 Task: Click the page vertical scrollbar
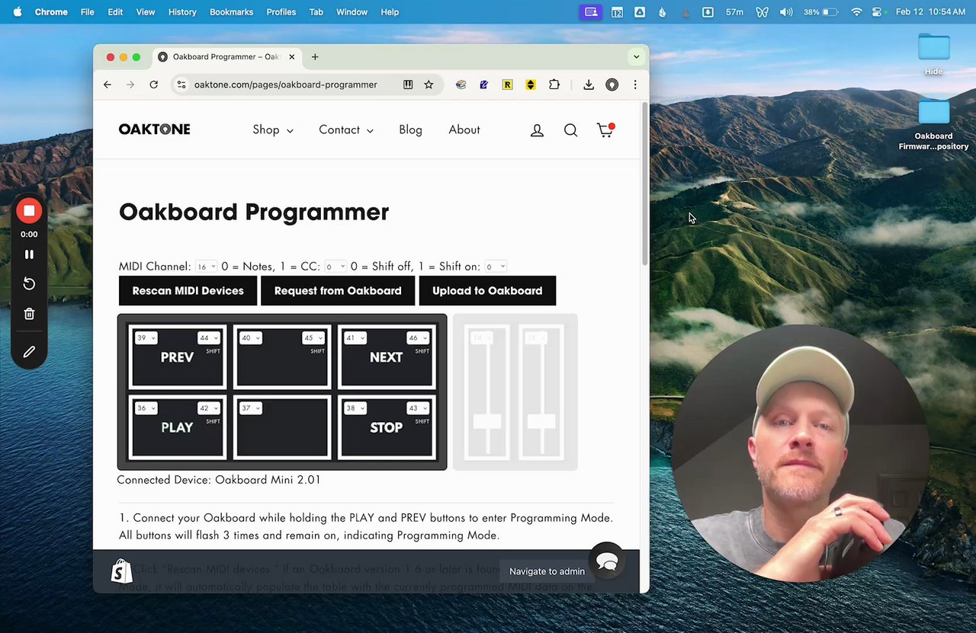click(x=645, y=183)
